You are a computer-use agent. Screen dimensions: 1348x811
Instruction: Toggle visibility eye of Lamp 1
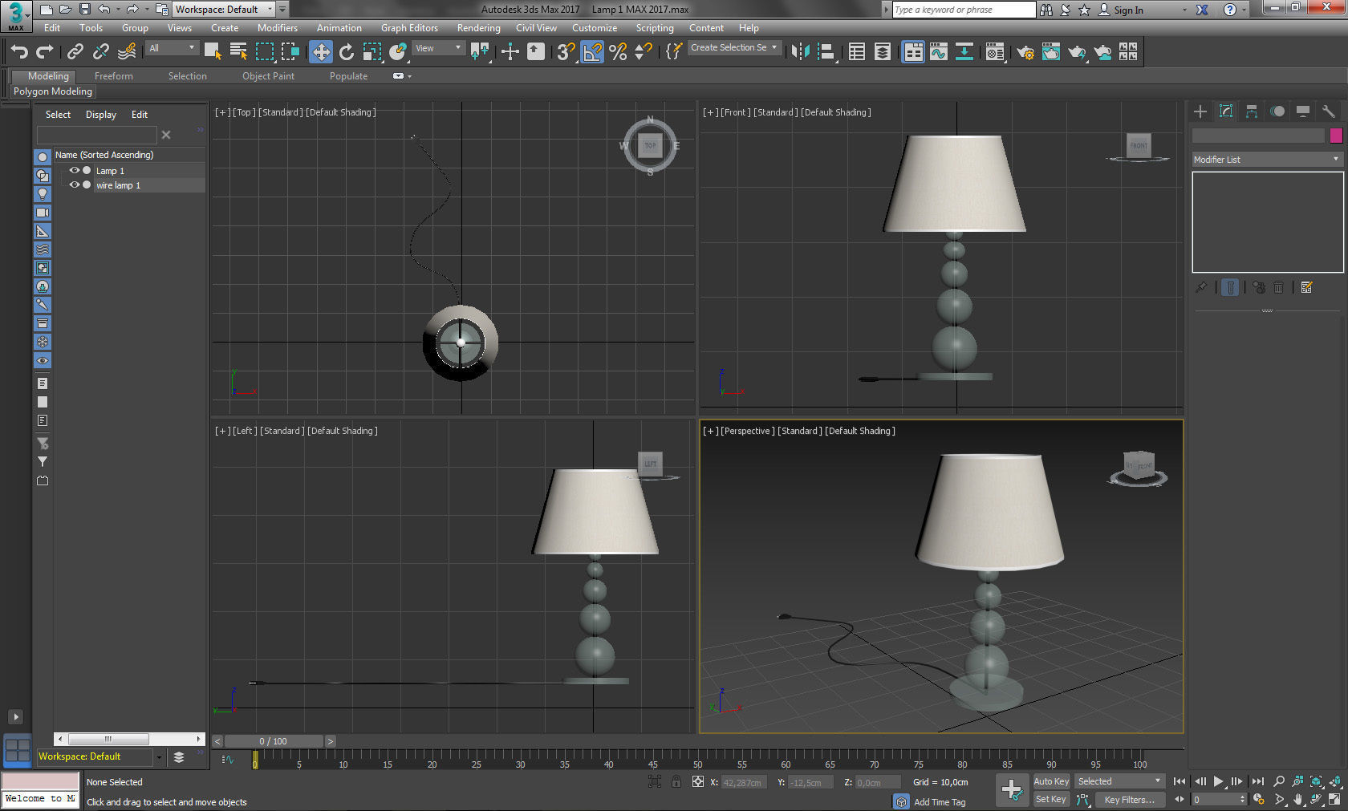[x=74, y=170]
